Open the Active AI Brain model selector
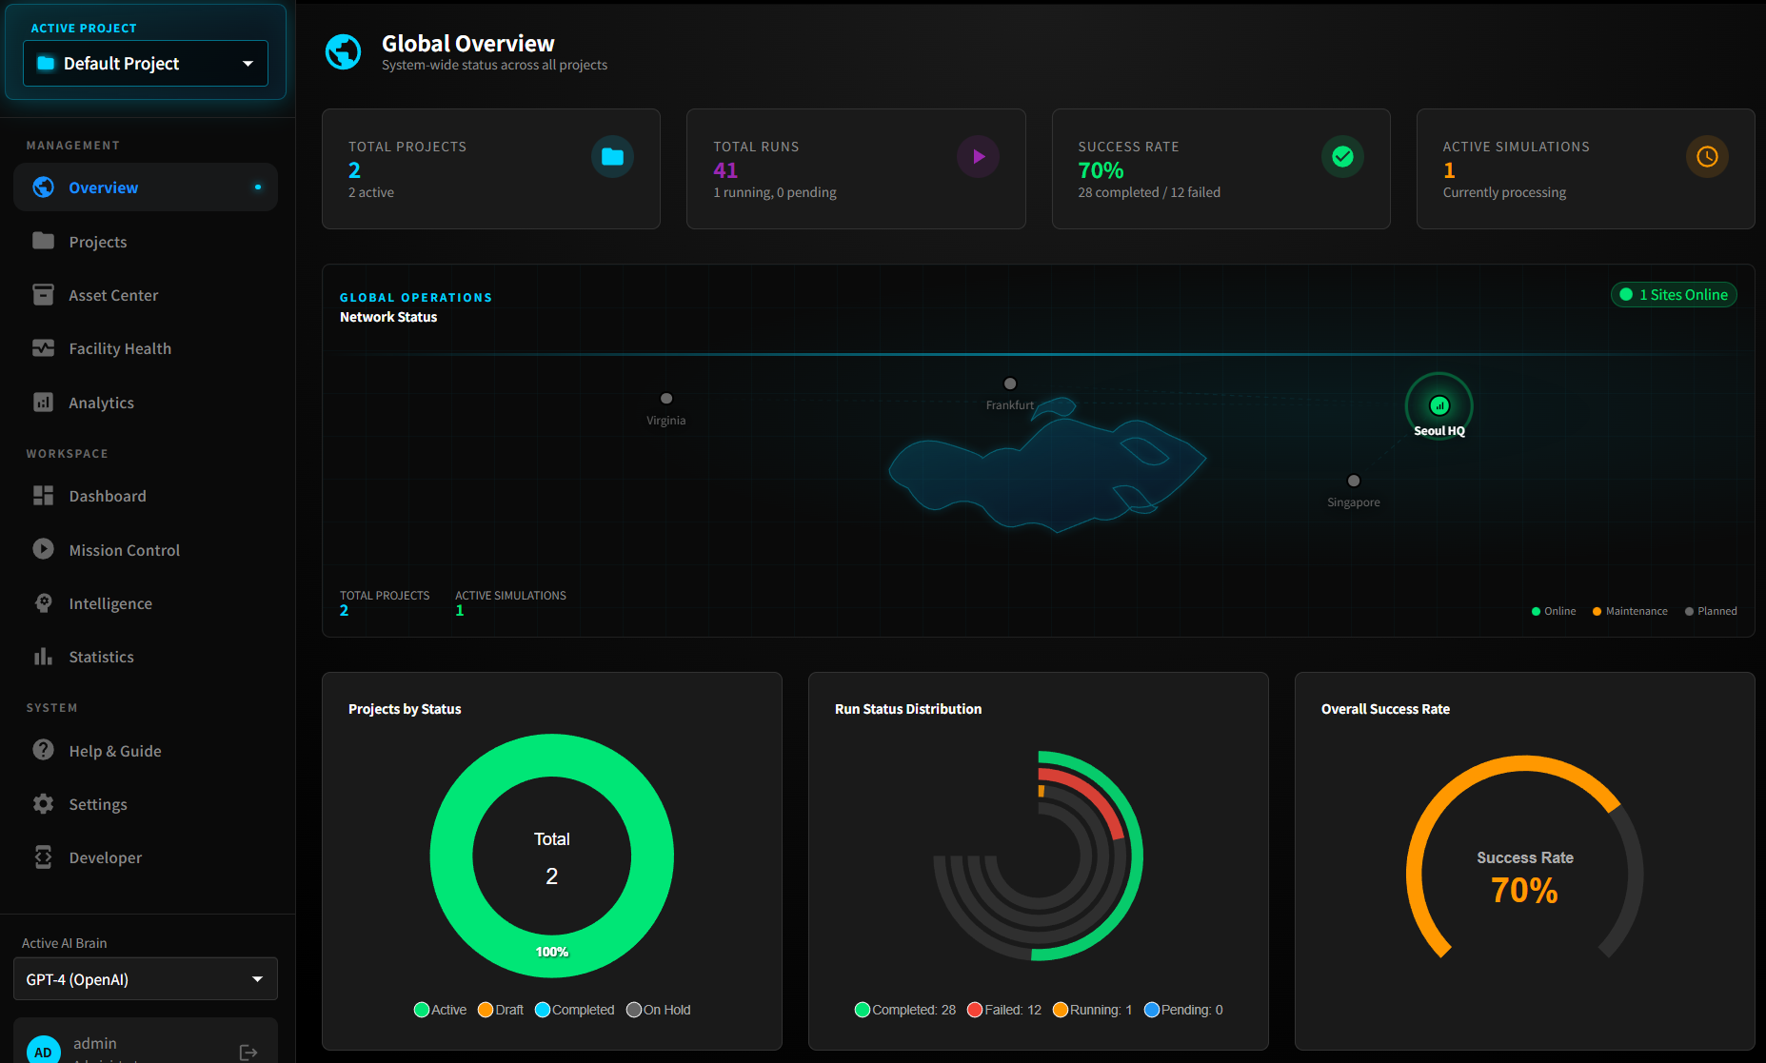Image resolution: width=1766 pixels, height=1063 pixels. click(145, 978)
